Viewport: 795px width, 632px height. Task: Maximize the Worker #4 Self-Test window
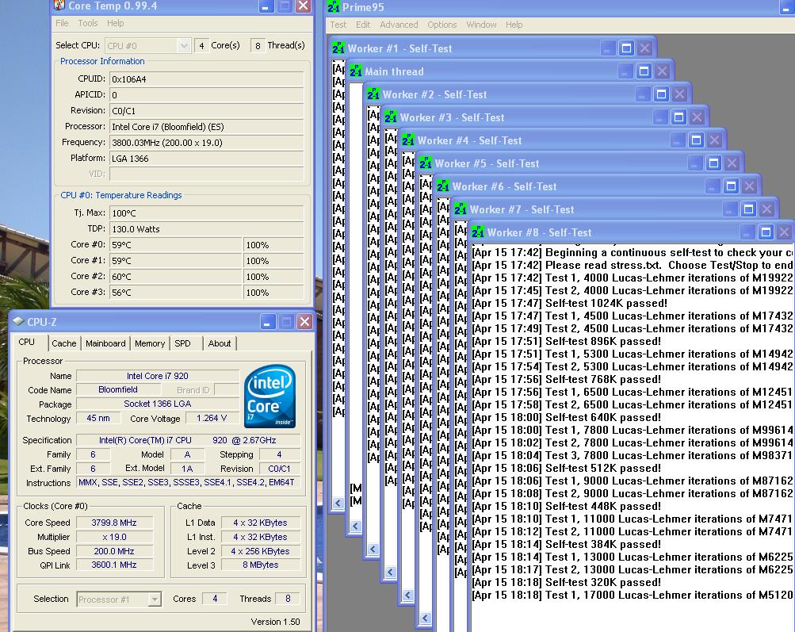[696, 140]
